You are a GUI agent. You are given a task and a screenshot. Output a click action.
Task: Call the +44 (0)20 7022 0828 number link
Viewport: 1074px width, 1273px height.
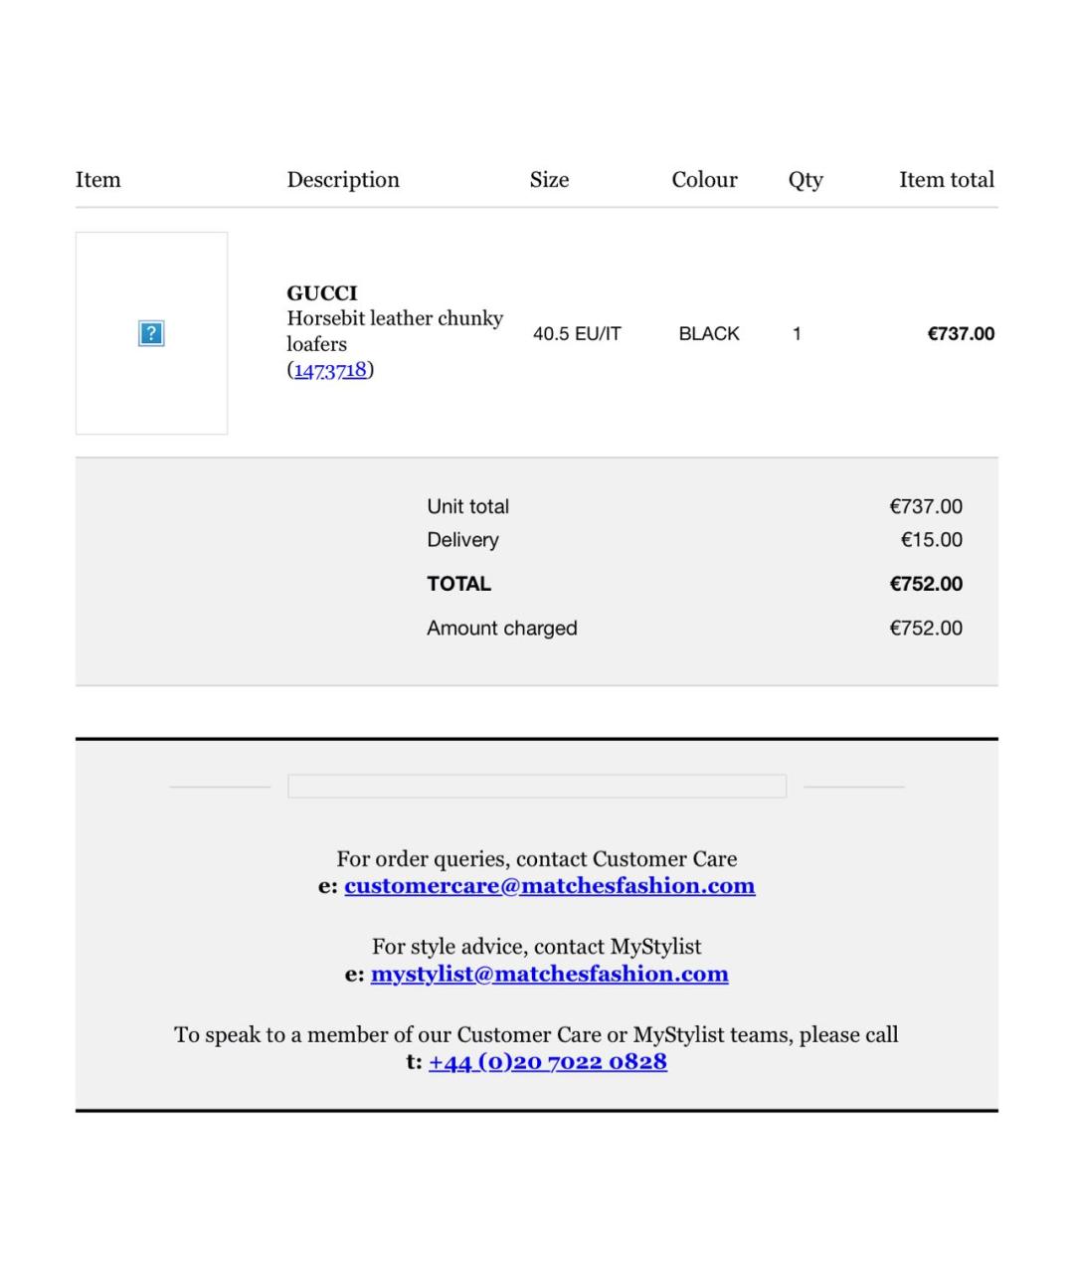coord(548,1061)
